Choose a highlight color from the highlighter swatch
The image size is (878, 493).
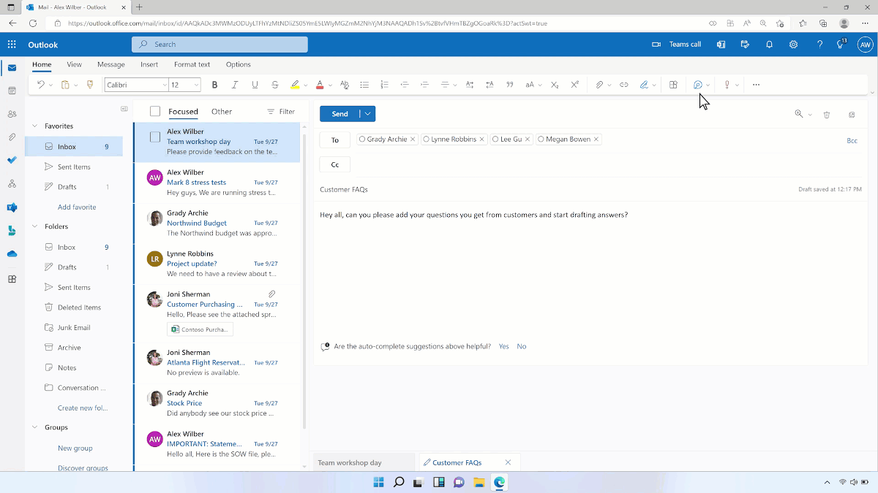pyautogui.click(x=295, y=84)
